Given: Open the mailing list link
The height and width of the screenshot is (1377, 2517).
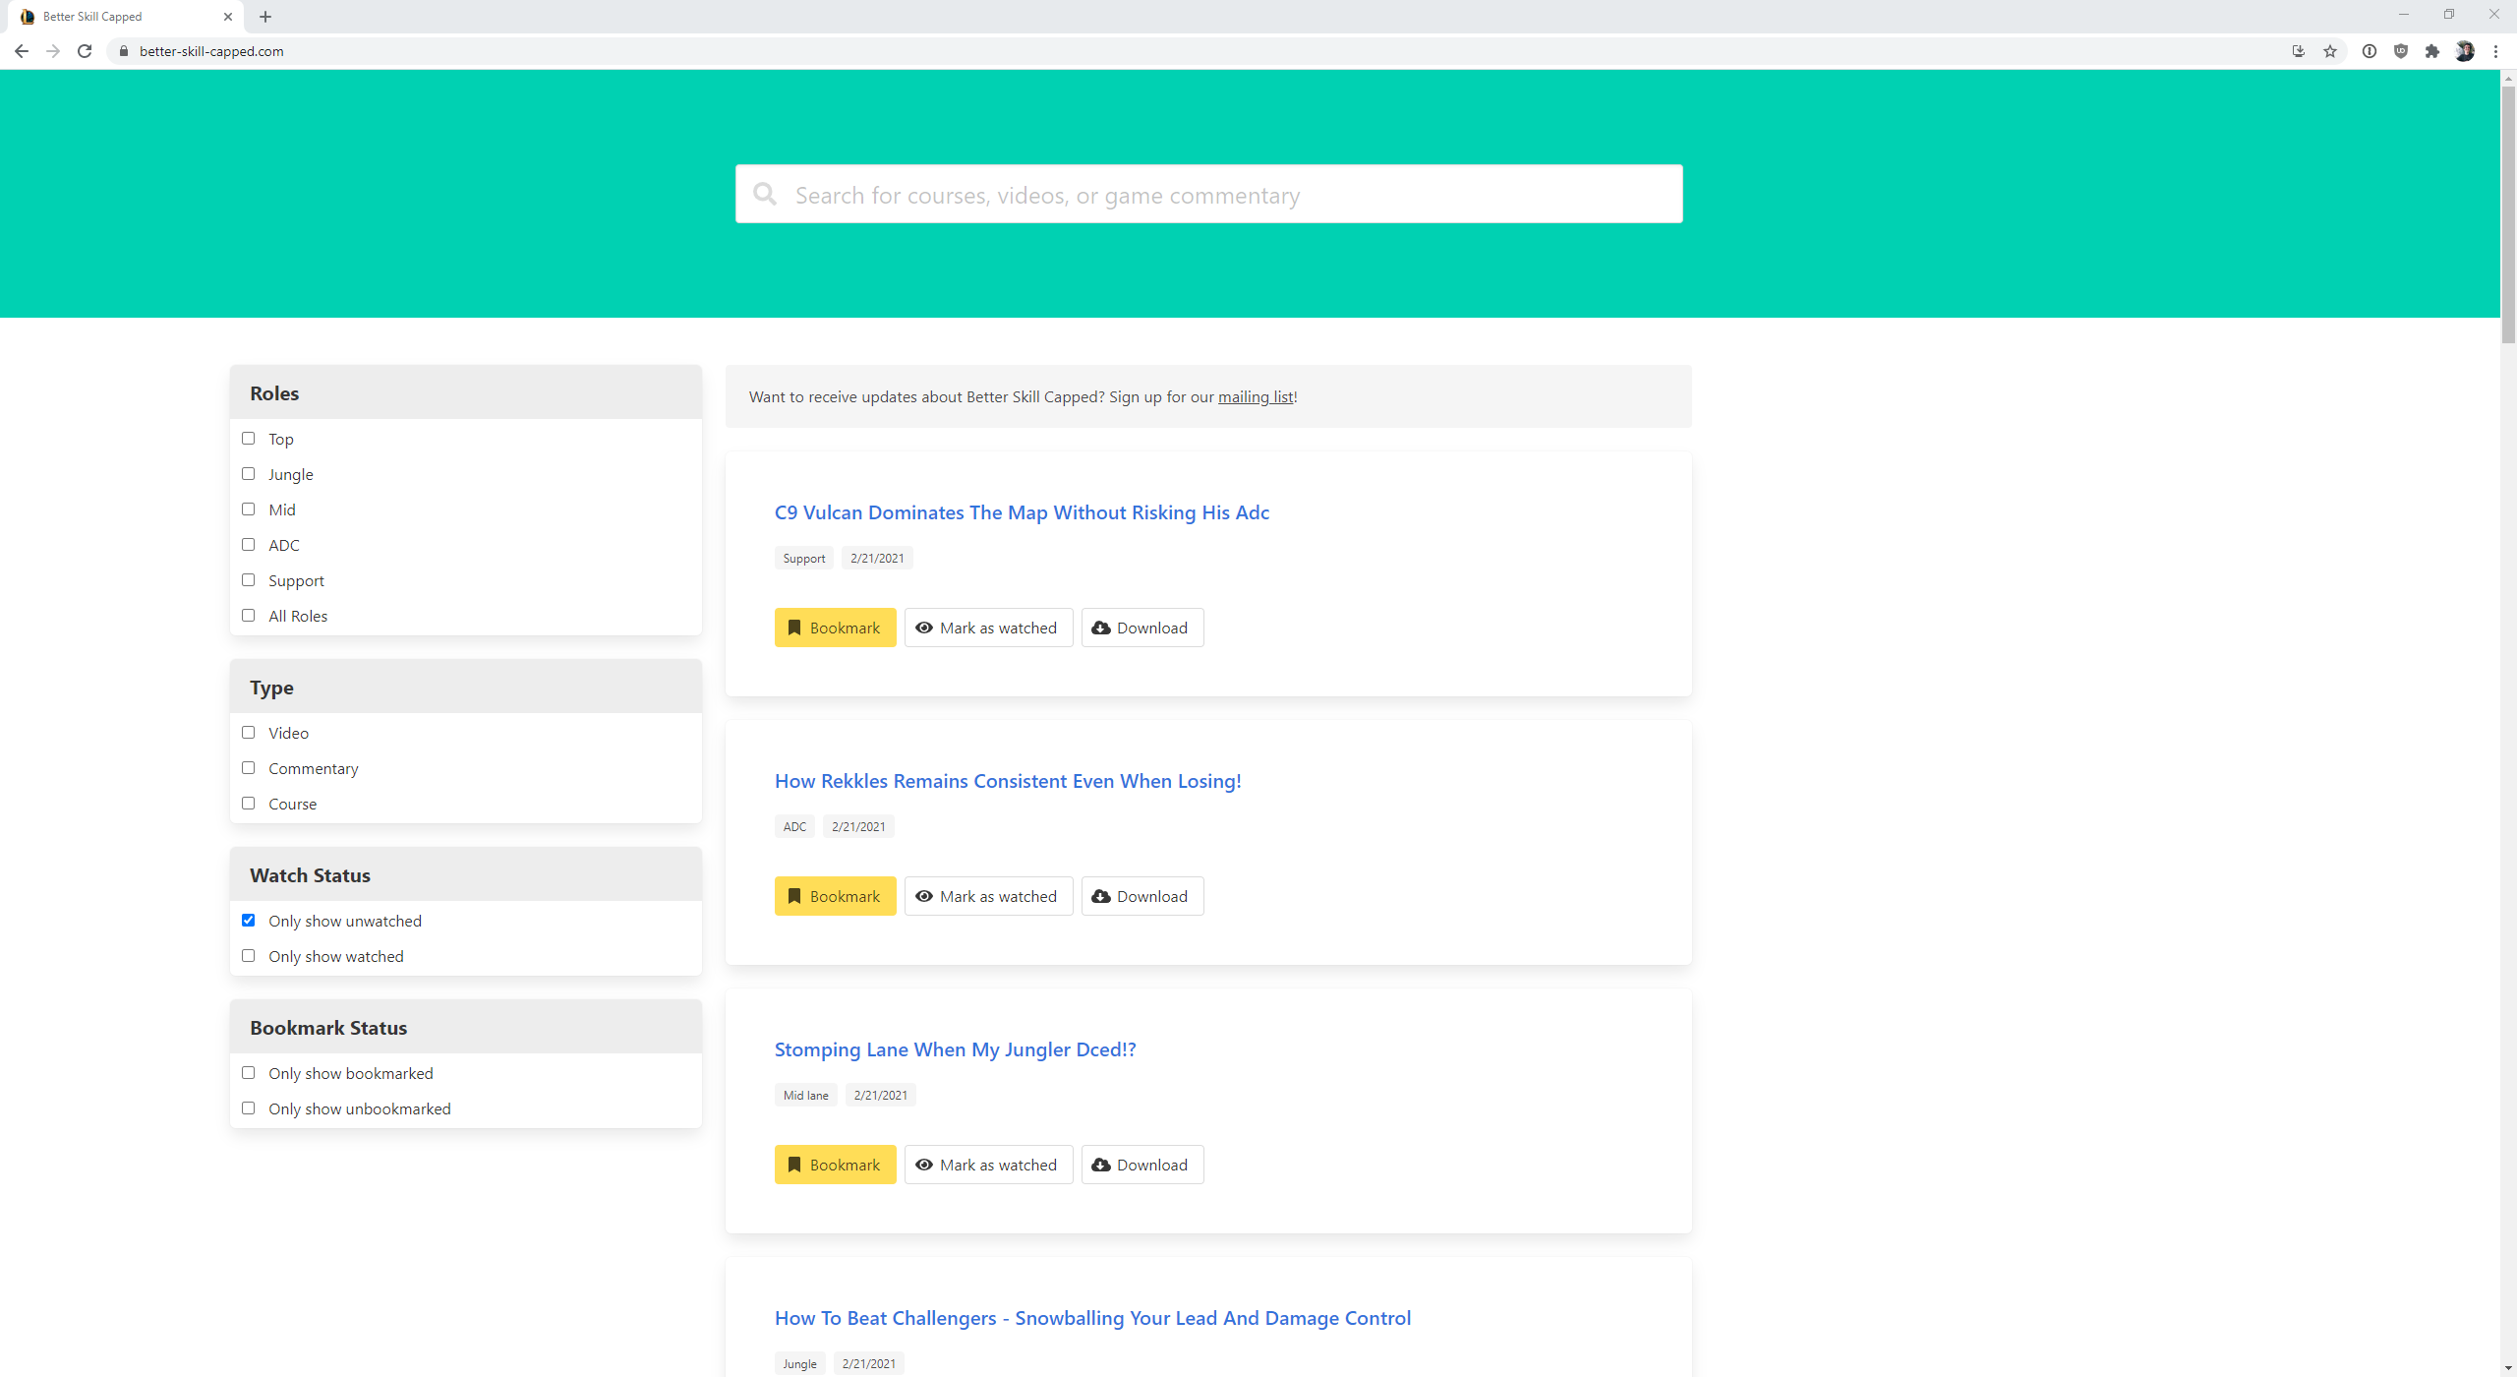Looking at the screenshot, I should [1256, 397].
